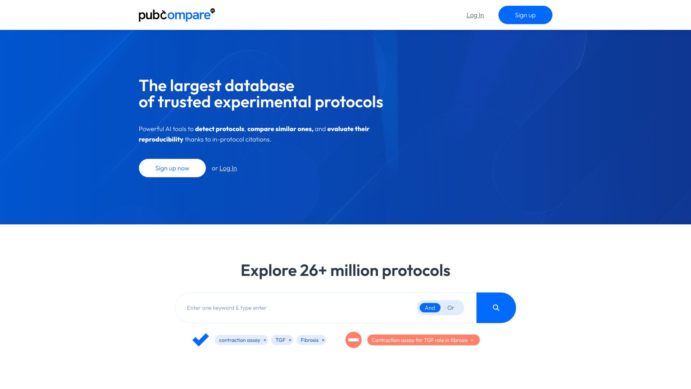Click the blue checkmark icon
The height and width of the screenshot is (389, 691).
coord(200,340)
